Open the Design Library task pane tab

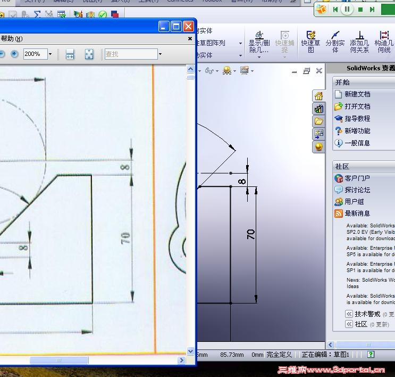click(x=318, y=109)
